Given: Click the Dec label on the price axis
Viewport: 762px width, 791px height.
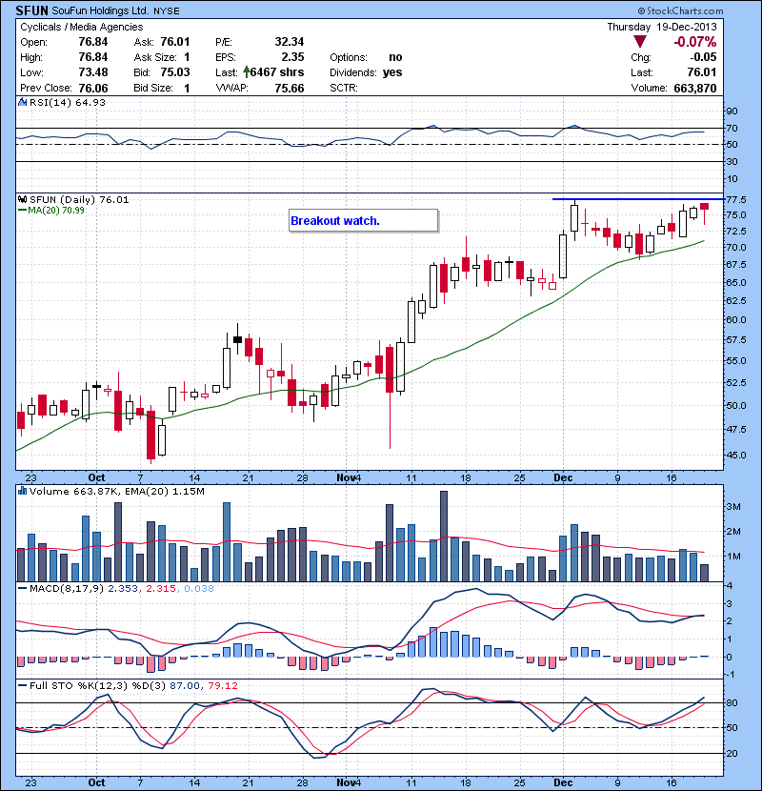Looking at the screenshot, I should tap(563, 477).
